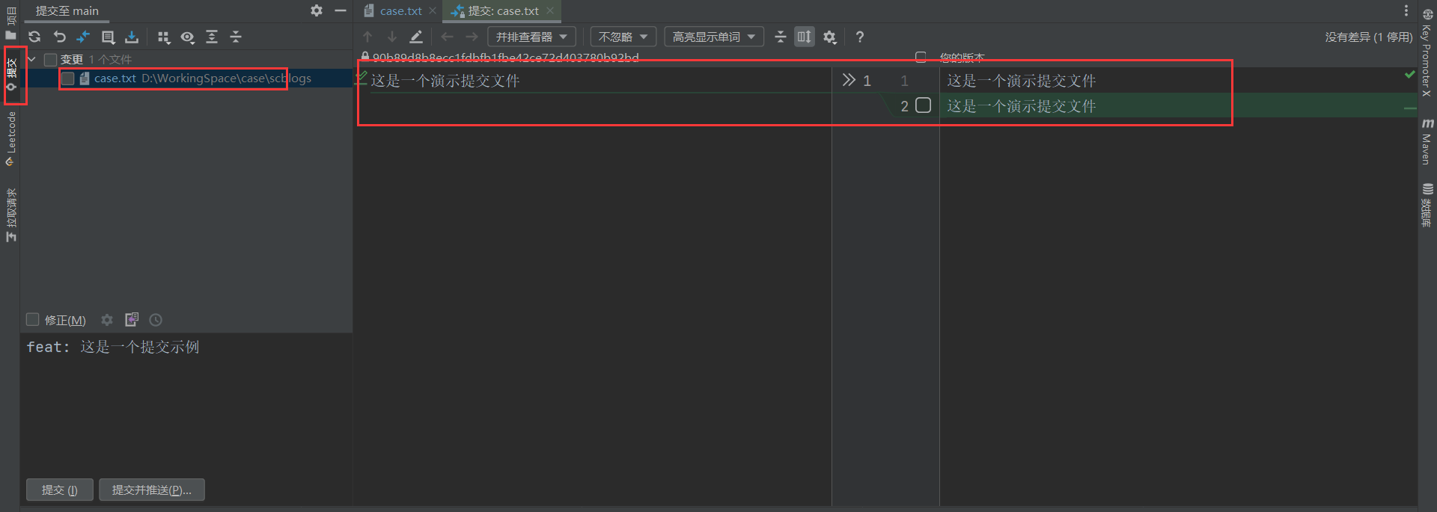Viewport: 1437px width, 512px height.
Task: Click the expand all icon in commit toolbar
Action: click(212, 37)
